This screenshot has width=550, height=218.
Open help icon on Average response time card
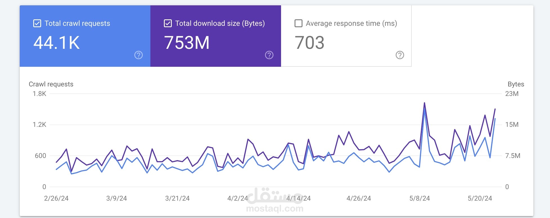400,55
